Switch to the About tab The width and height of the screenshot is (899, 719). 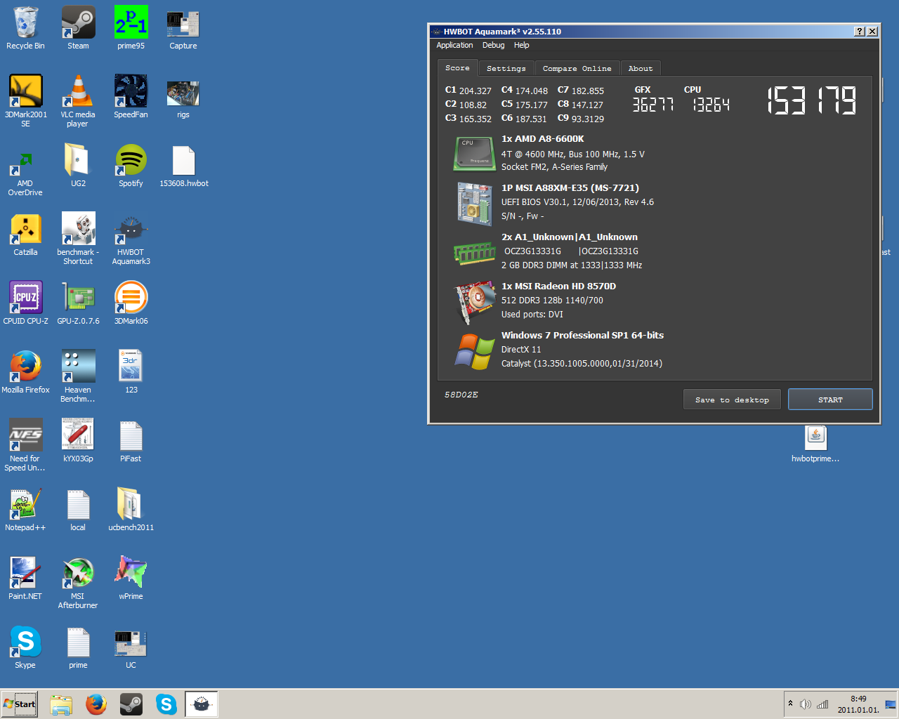[x=641, y=69]
